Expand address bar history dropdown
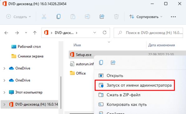 (x=94, y=33)
